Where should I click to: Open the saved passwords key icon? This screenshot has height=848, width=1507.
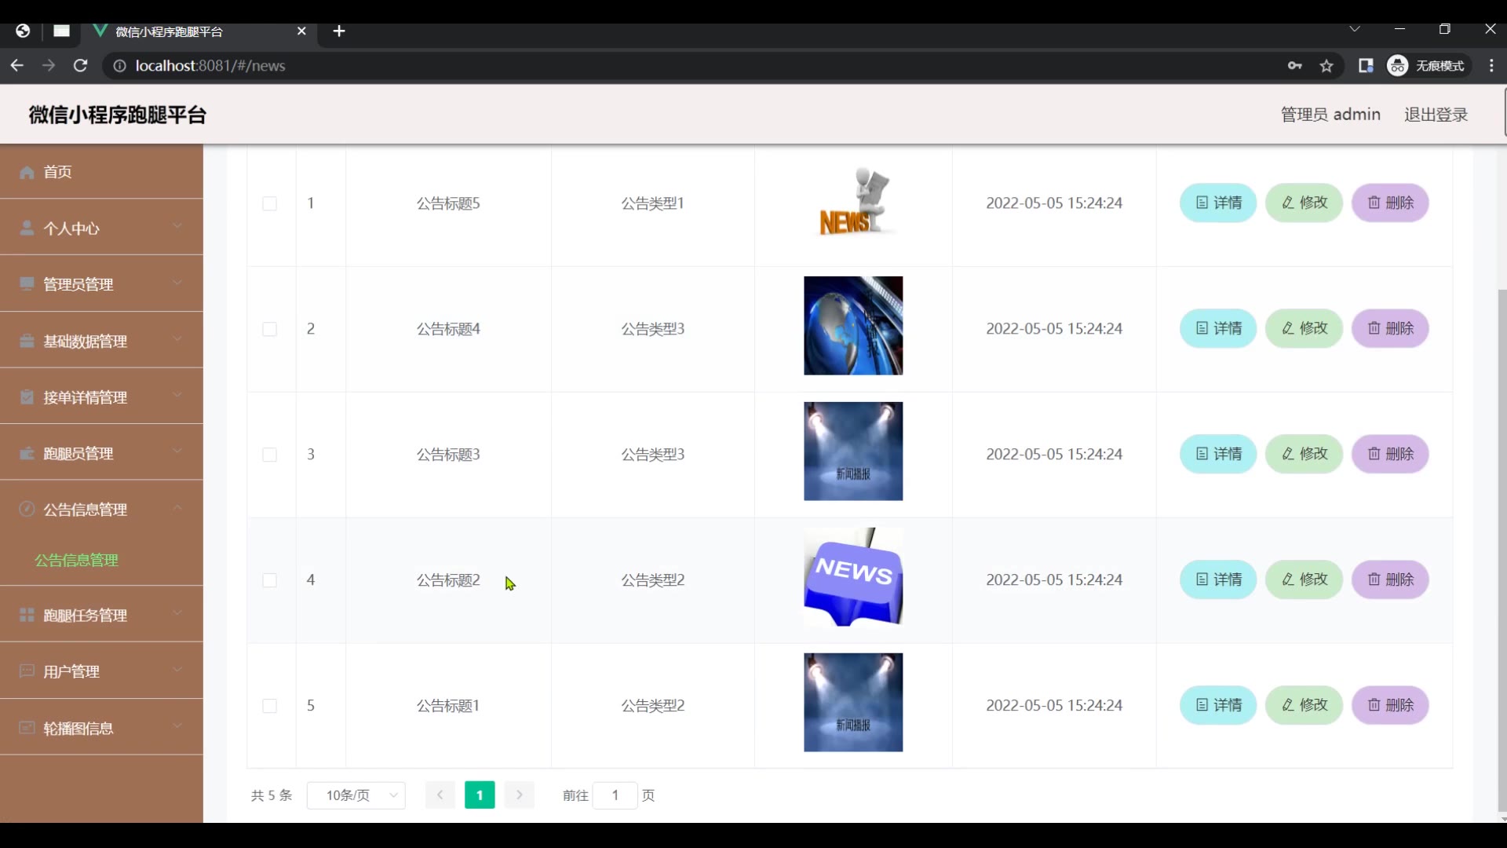click(1295, 66)
